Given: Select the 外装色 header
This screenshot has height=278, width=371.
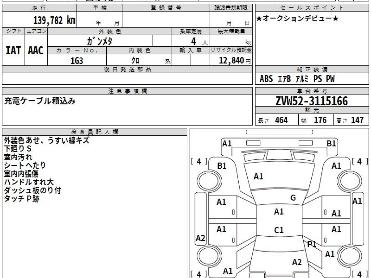Looking at the screenshot, I should point(110,31).
